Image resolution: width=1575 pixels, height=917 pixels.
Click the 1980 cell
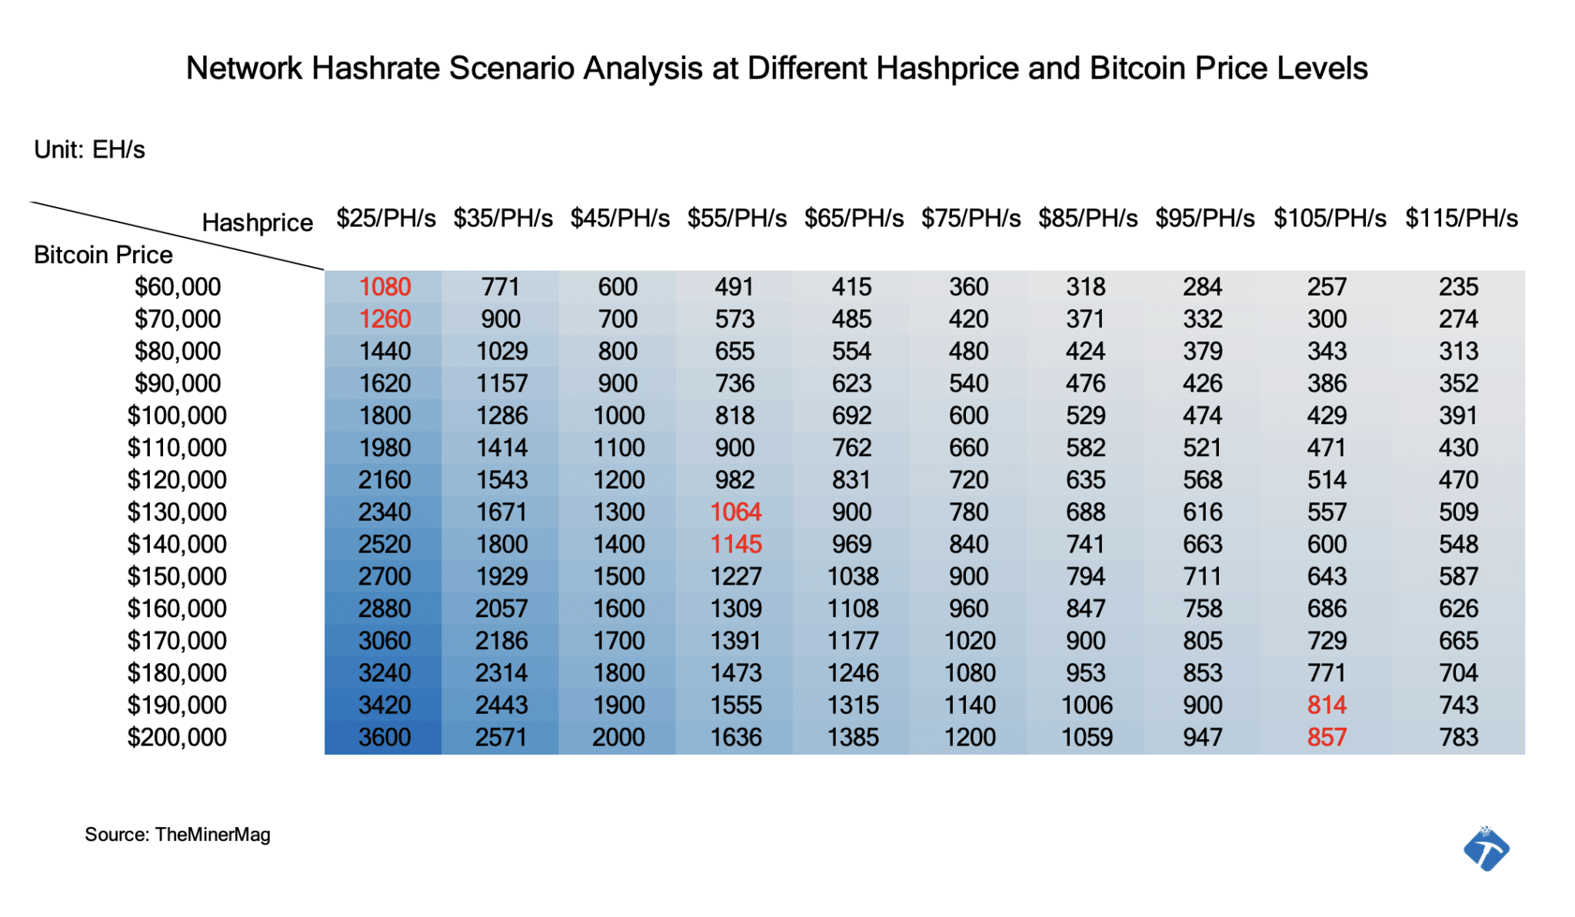click(385, 448)
